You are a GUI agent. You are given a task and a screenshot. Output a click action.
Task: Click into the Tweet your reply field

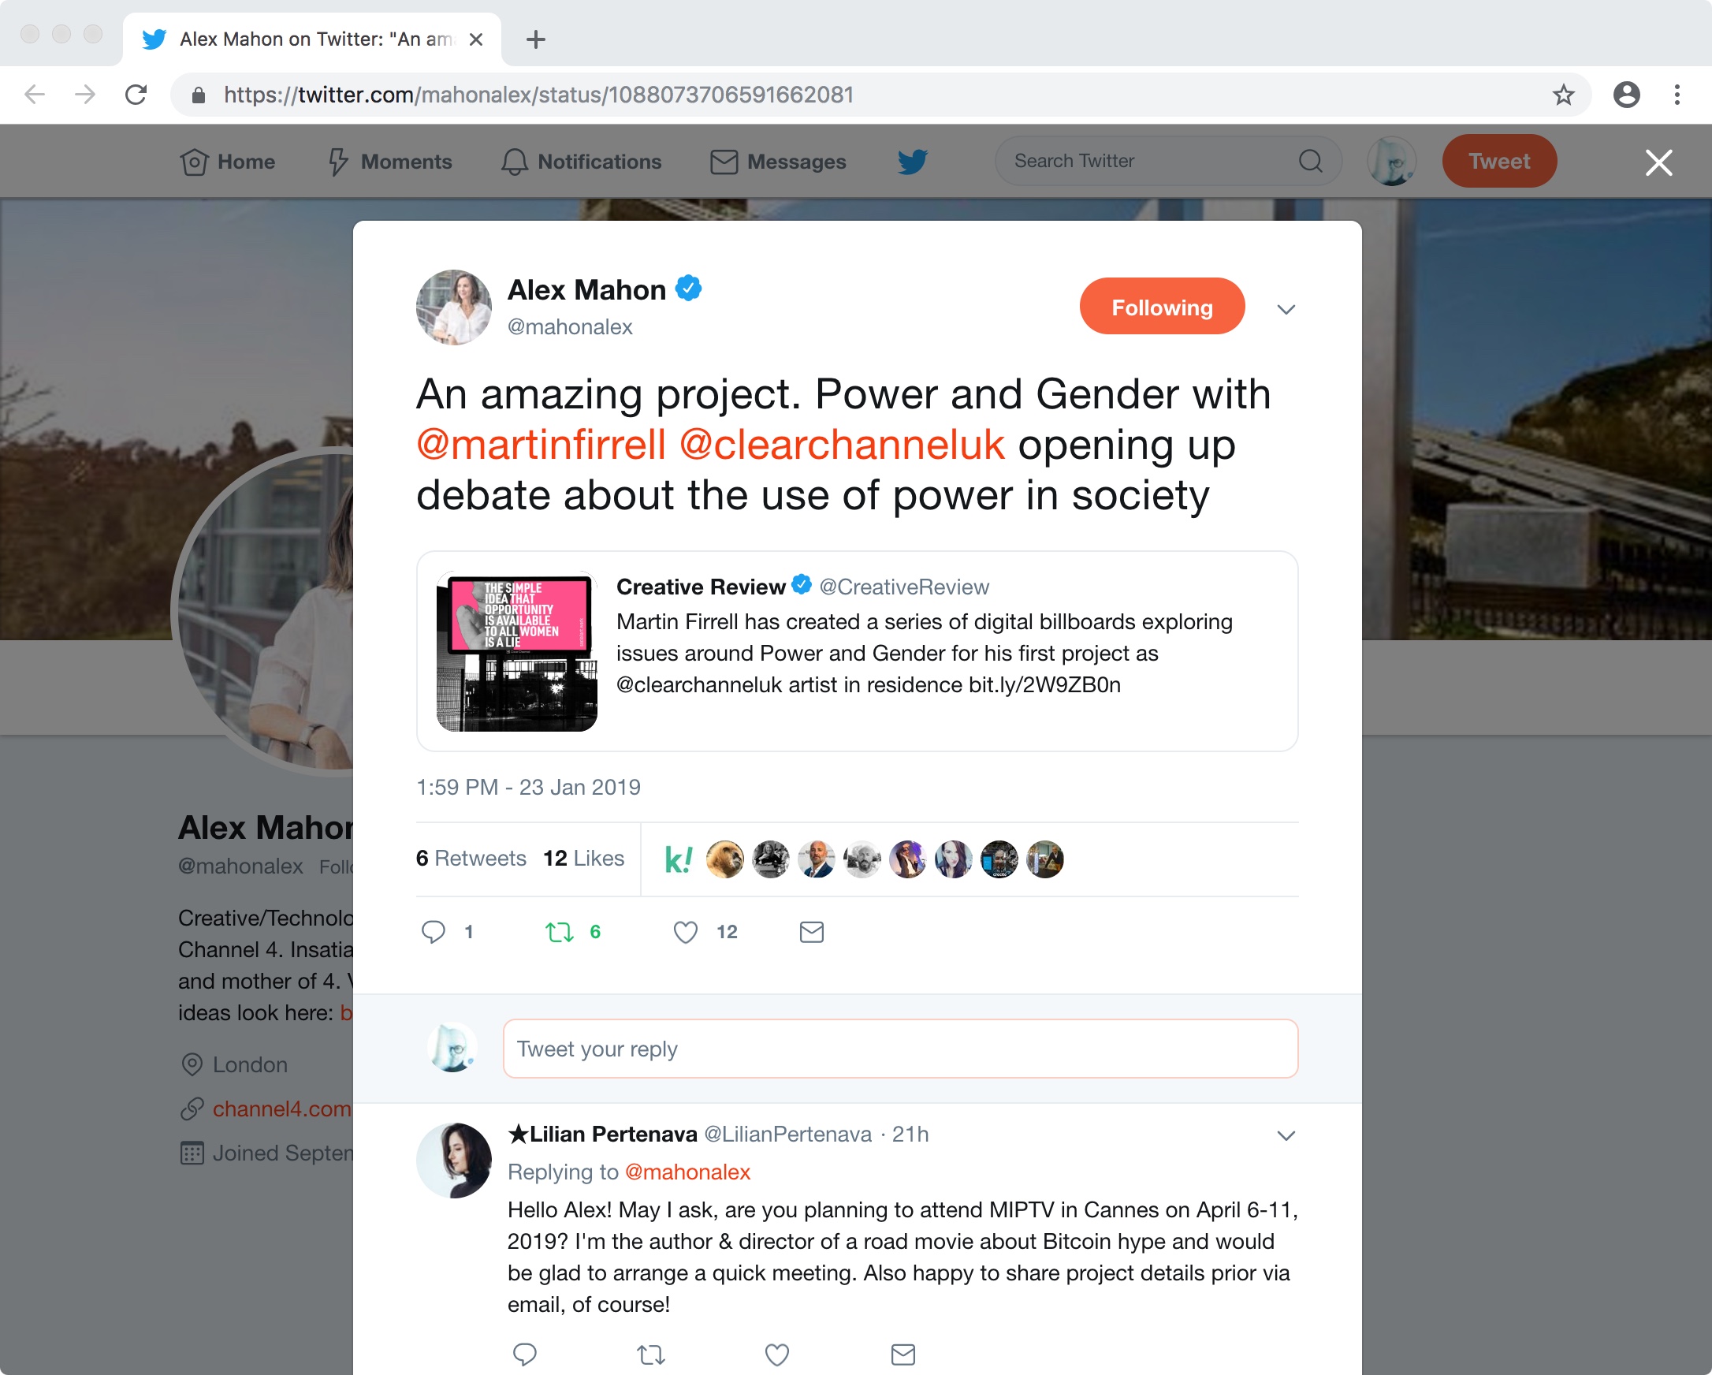click(x=900, y=1049)
